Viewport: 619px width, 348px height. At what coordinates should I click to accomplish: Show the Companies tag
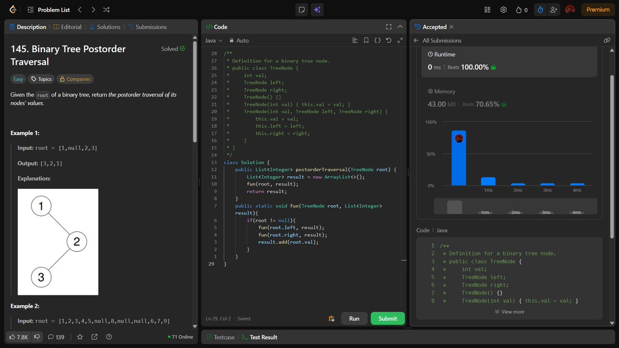point(75,79)
